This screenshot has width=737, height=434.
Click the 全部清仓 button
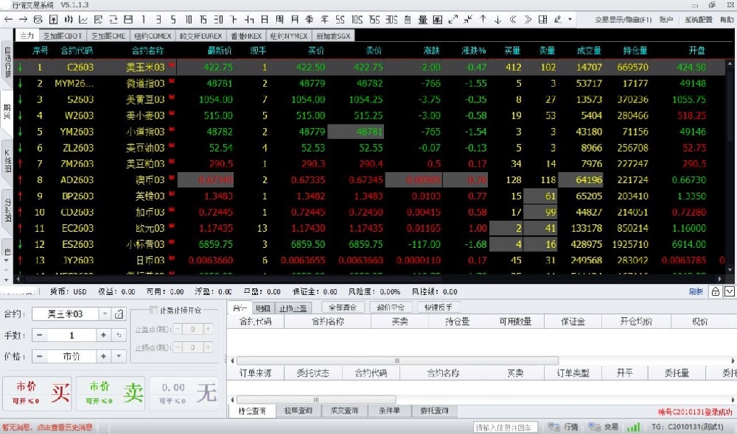pos(343,307)
